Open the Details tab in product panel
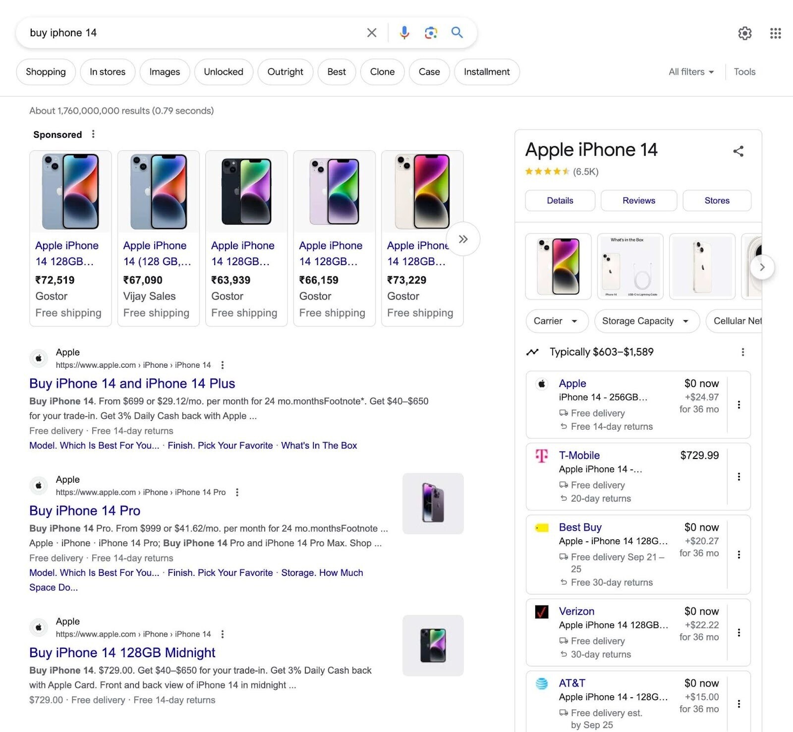The width and height of the screenshot is (793, 732). pyautogui.click(x=560, y=201)
